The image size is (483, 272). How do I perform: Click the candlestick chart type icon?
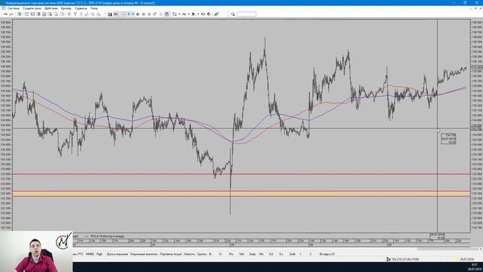(x=109, y=14)
